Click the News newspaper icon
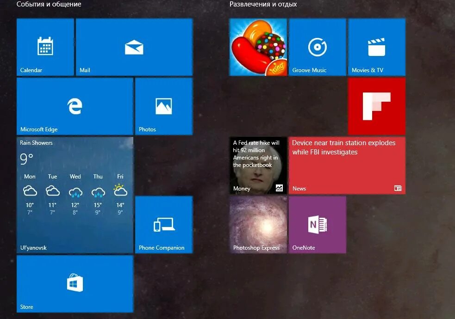 [x=398, y=188]
